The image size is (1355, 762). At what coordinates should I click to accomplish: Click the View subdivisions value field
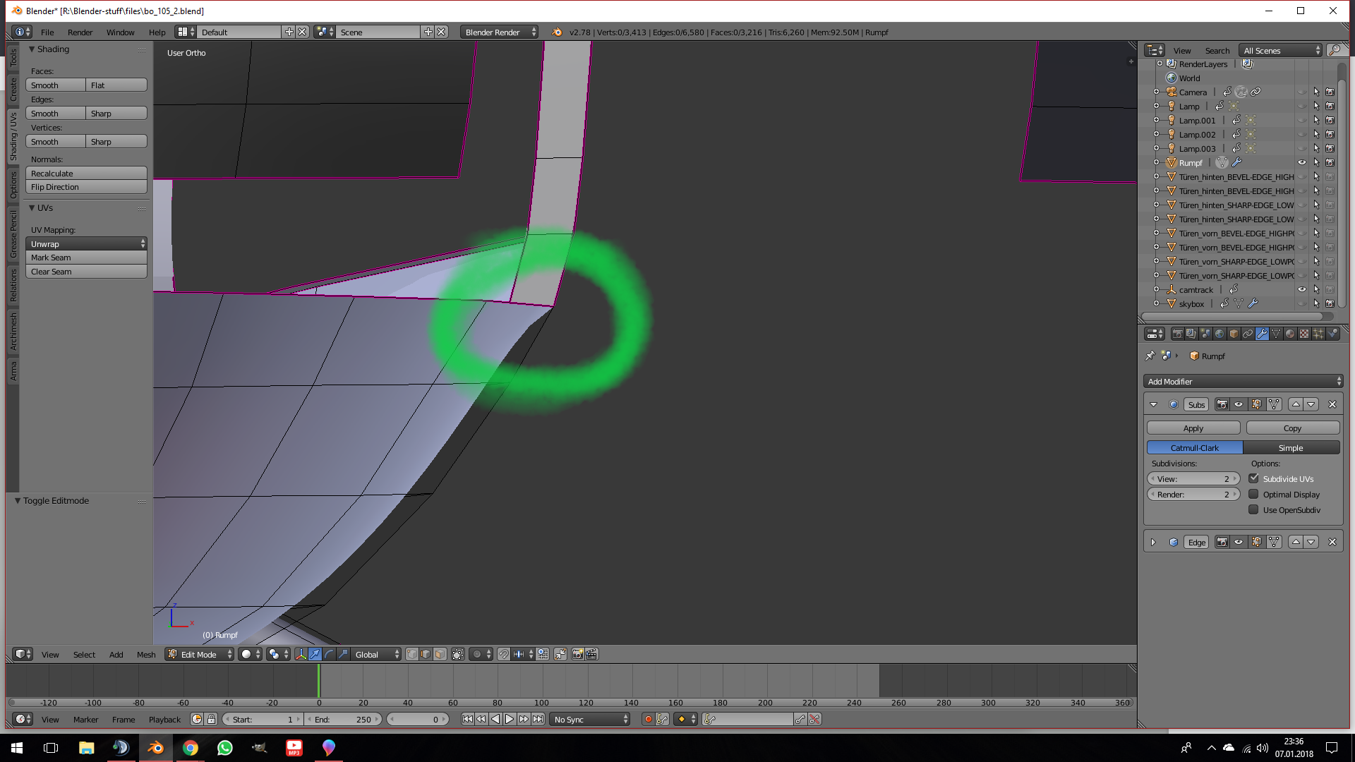point(1193,479)
